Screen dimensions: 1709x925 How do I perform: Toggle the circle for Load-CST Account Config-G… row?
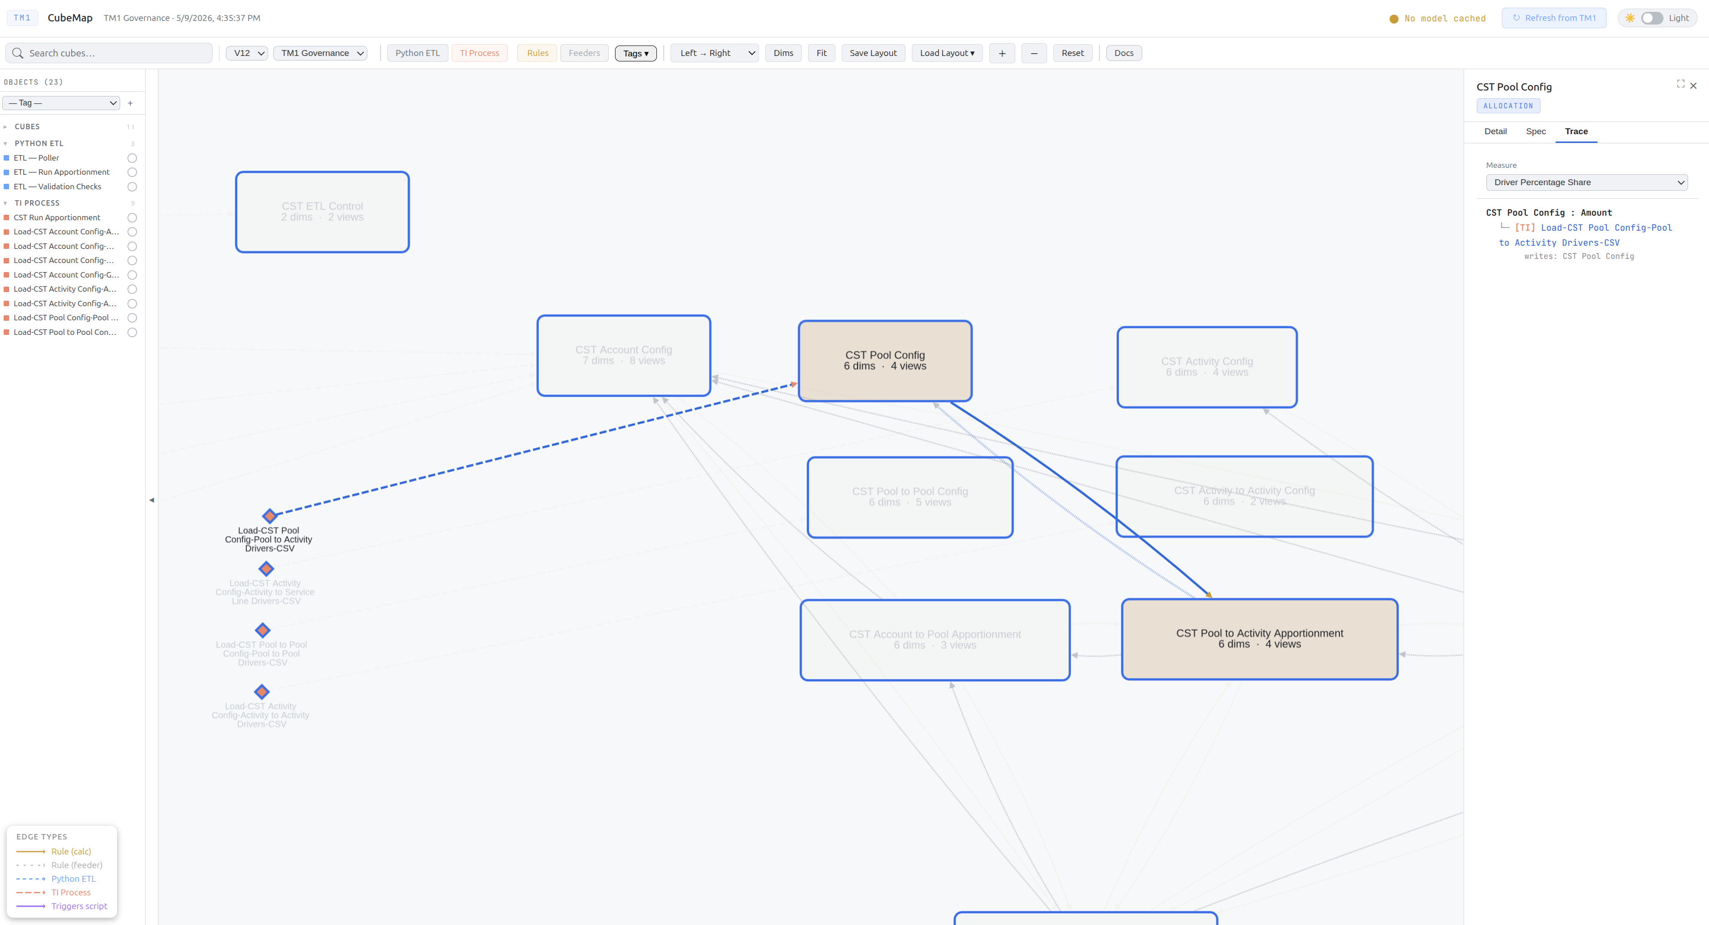coord(132,275)
